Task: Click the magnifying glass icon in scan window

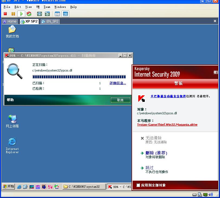Action: pos(15,71)
